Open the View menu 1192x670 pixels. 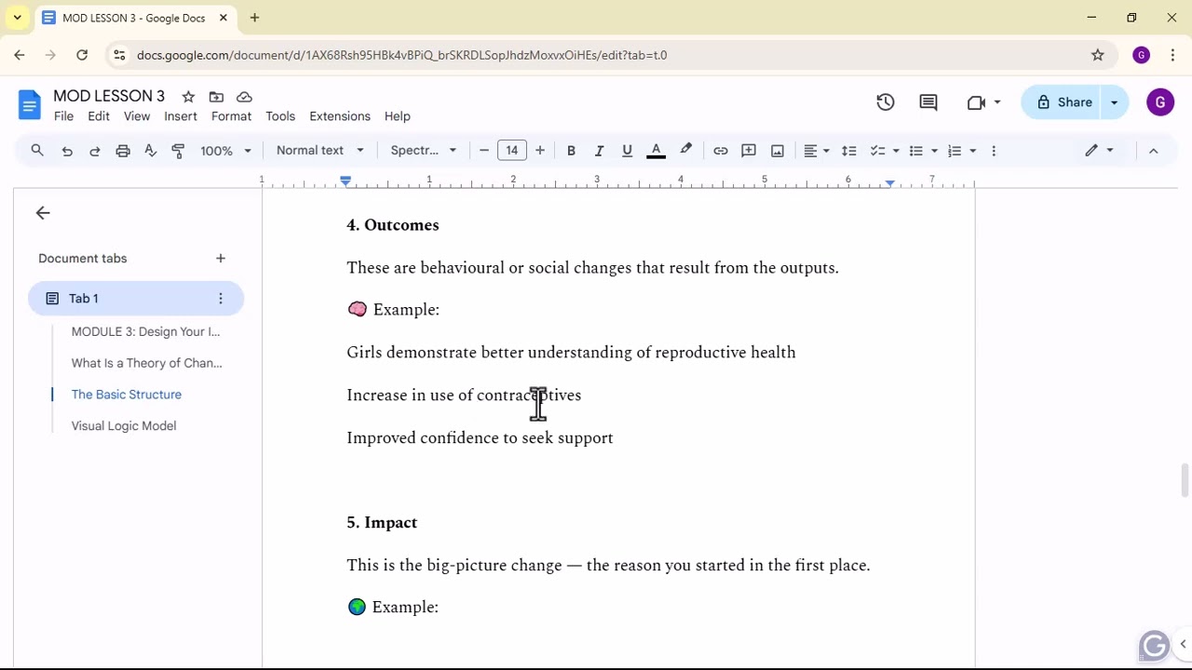[x=137, y=116]
